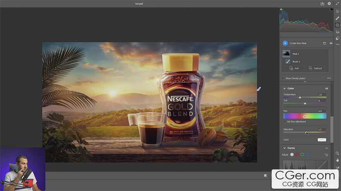Screen dimensions: 341x191
Task: Toggle Color section visibility eye
Action: click(327, 88)
